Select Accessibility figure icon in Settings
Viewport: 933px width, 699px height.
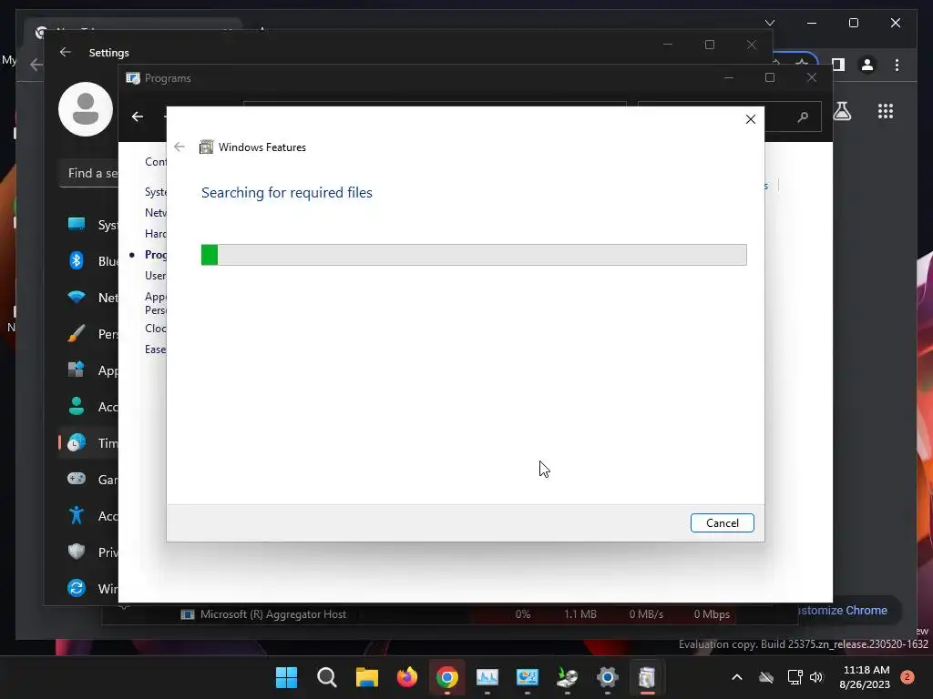click(x=77, y=515)
